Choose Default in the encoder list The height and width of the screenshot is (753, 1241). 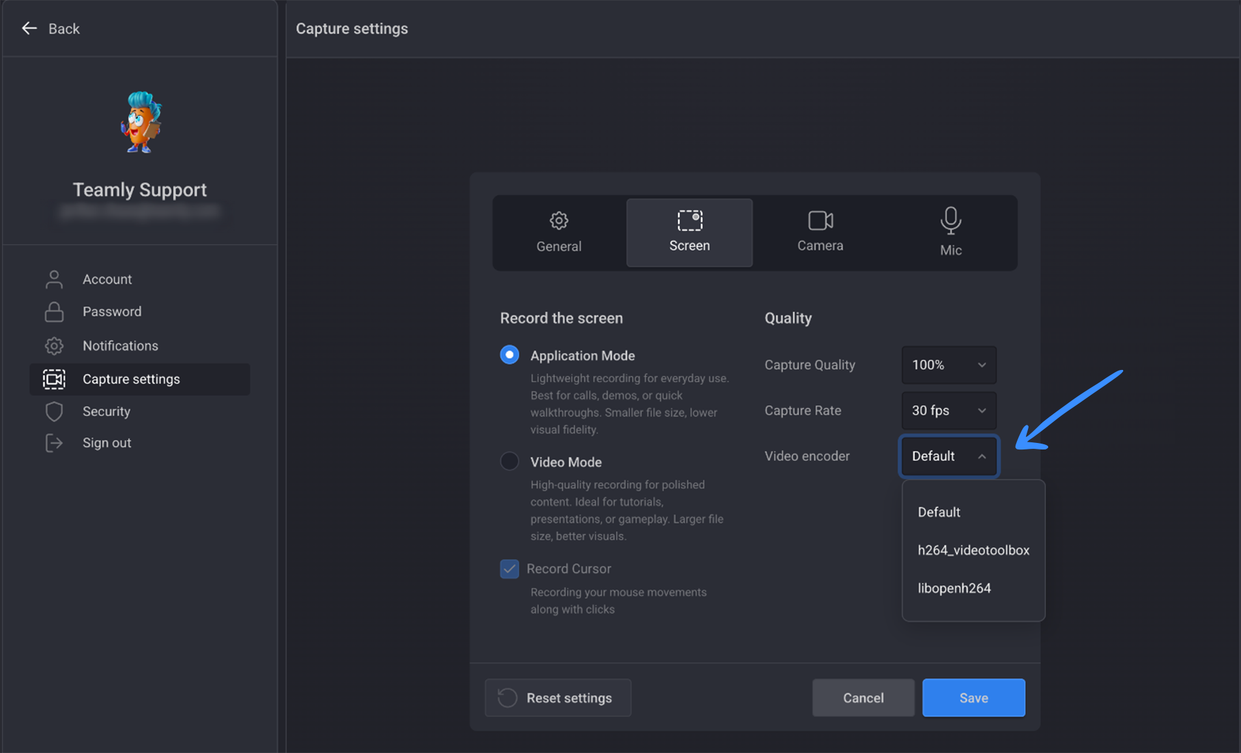973,512
